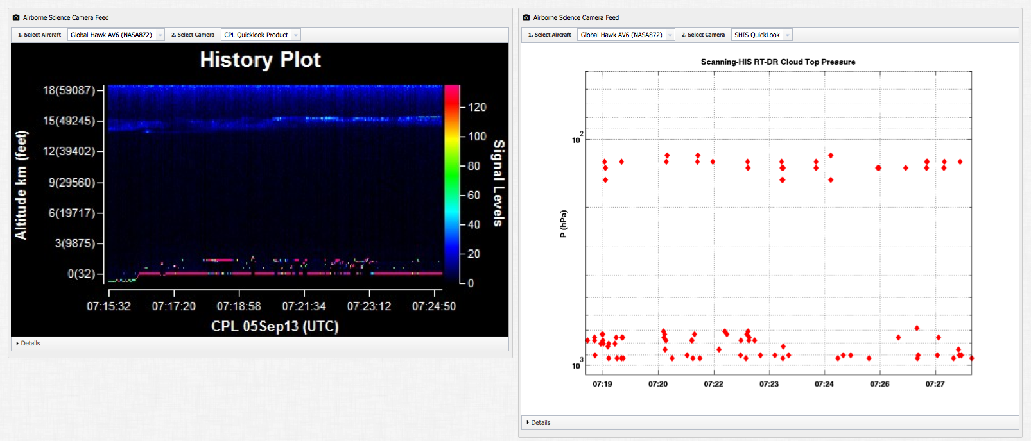
Task: Click the right panel's Airborne Science Camera Feed title
Action: coord(576,17)
